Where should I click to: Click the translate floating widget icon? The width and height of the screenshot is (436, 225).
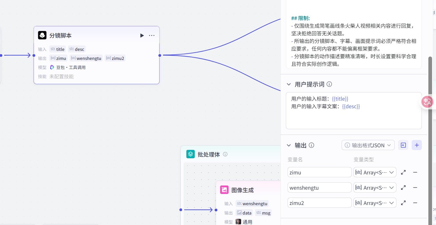point(427,102)
